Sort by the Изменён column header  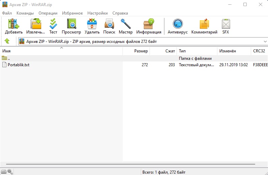click(x=234, y=51)
